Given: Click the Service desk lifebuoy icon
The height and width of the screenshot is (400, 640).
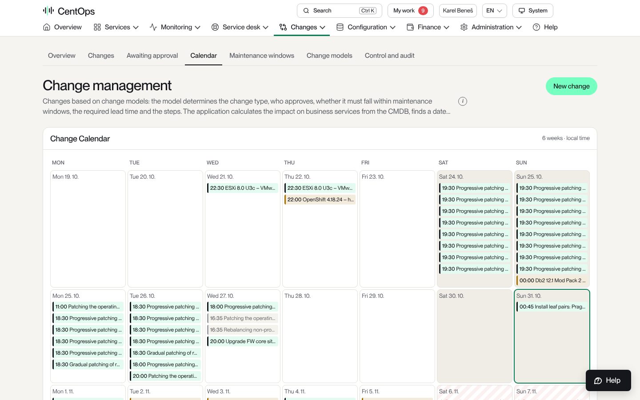Looking at the screenshot, I should pyautogui.click(x=215, y=27).
